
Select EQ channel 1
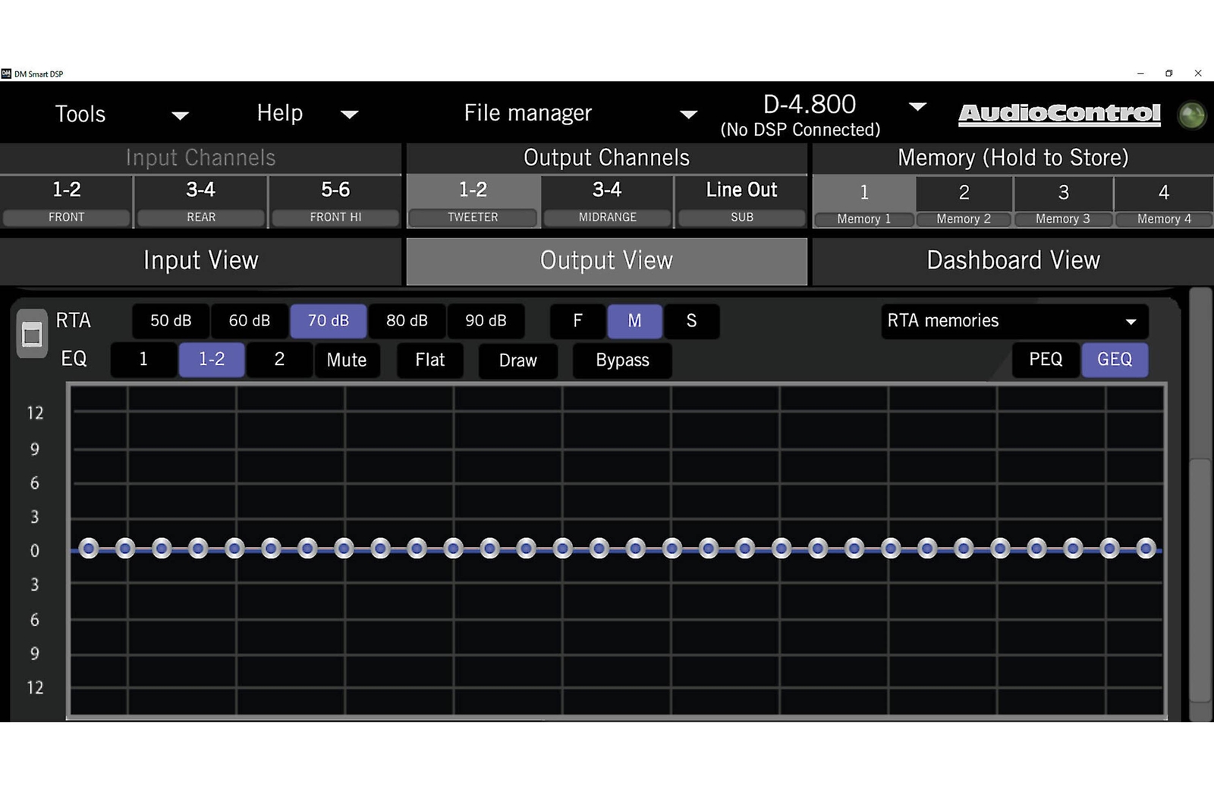coord(143,360)
